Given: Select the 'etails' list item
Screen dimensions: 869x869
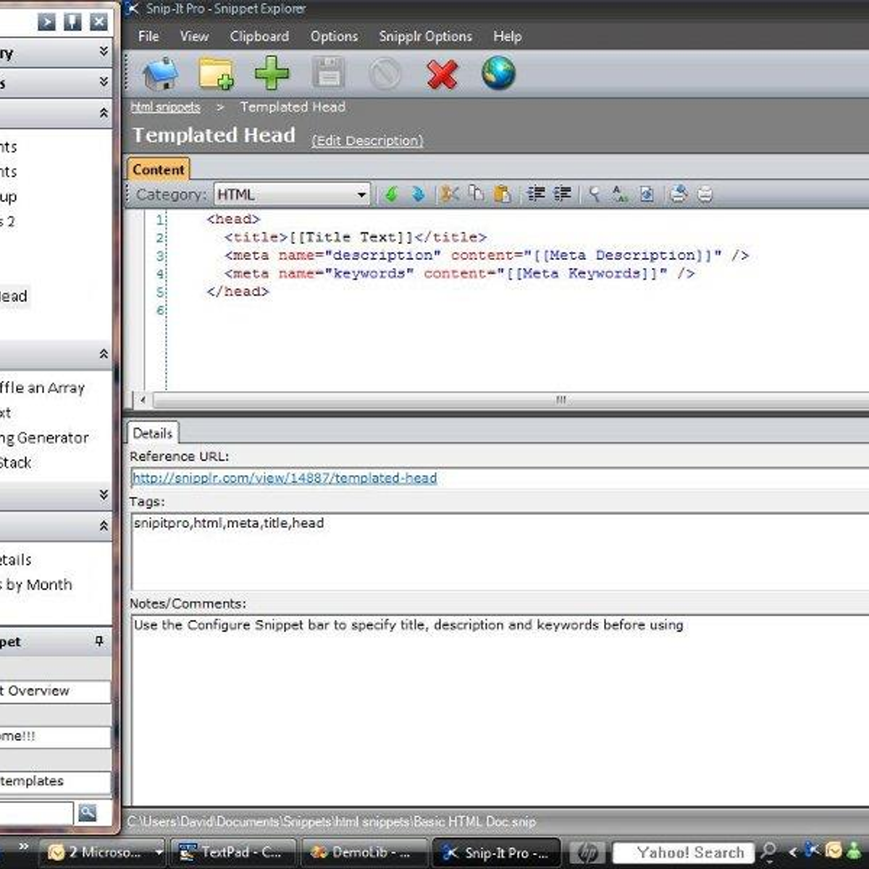Looking at the screenshot, I should (16, 559).
